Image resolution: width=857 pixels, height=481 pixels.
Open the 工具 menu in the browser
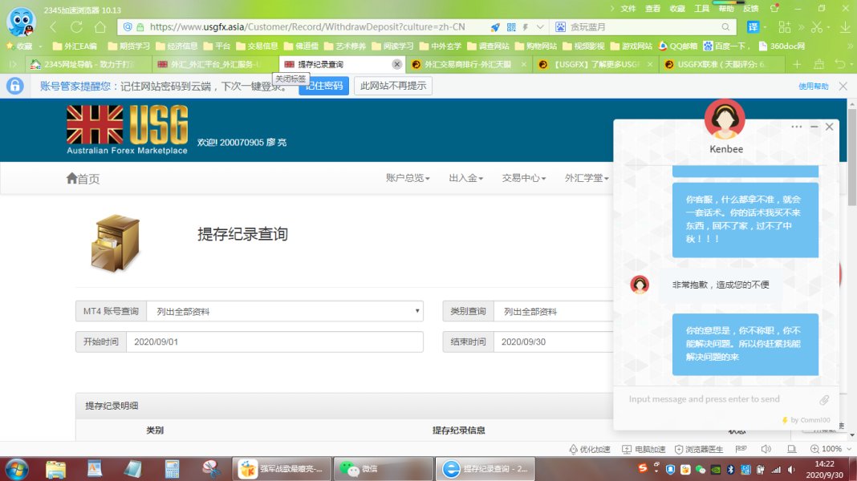pyautogui.click(x=701, y=8)
